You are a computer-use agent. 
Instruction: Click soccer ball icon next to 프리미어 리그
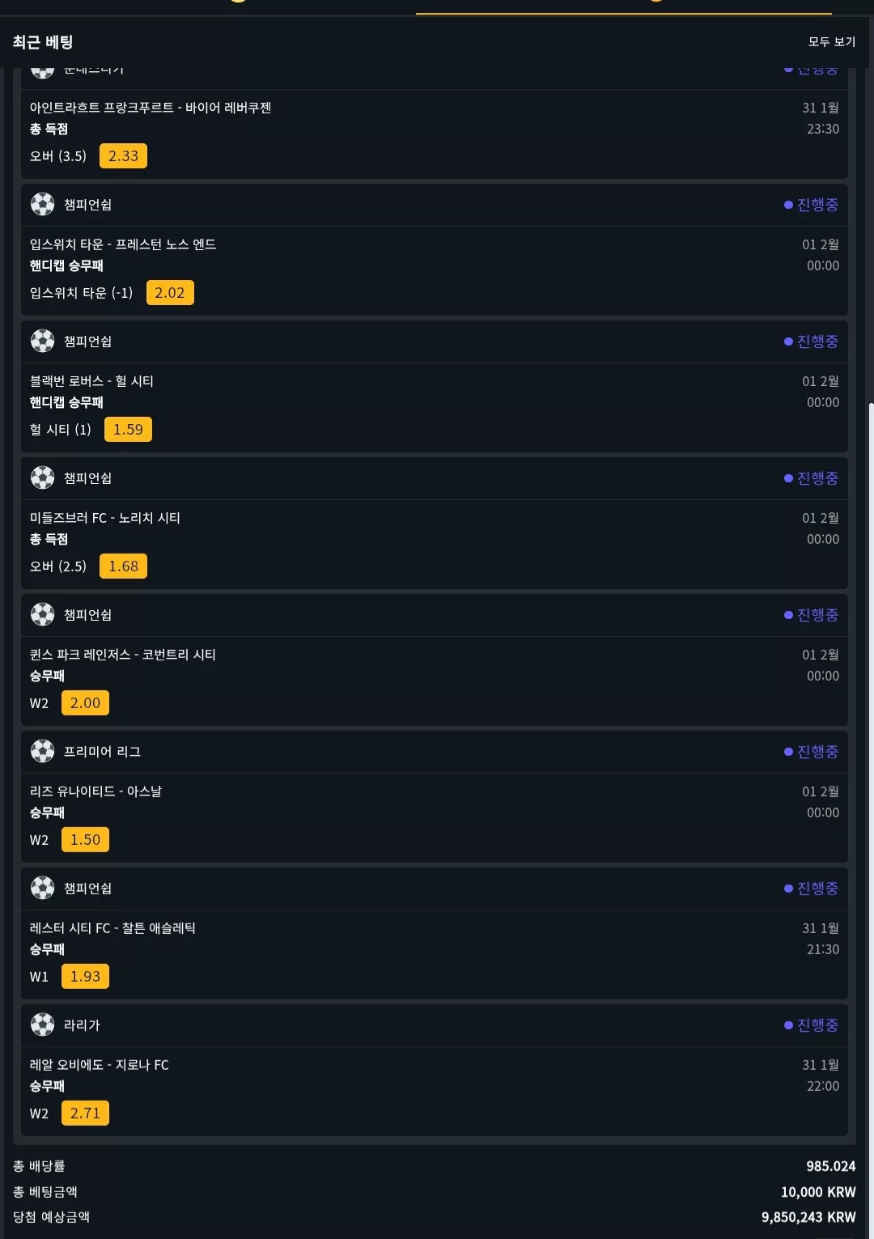pos(43,751)
